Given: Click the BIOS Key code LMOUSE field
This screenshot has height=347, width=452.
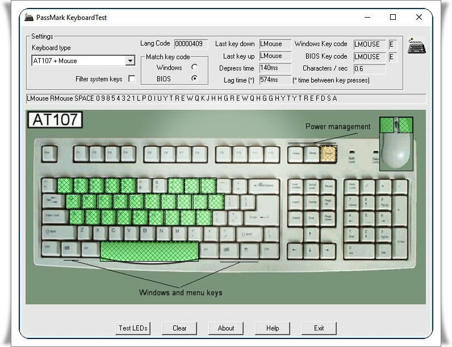Looking at the screenshot, I should [x=370, y=57].
